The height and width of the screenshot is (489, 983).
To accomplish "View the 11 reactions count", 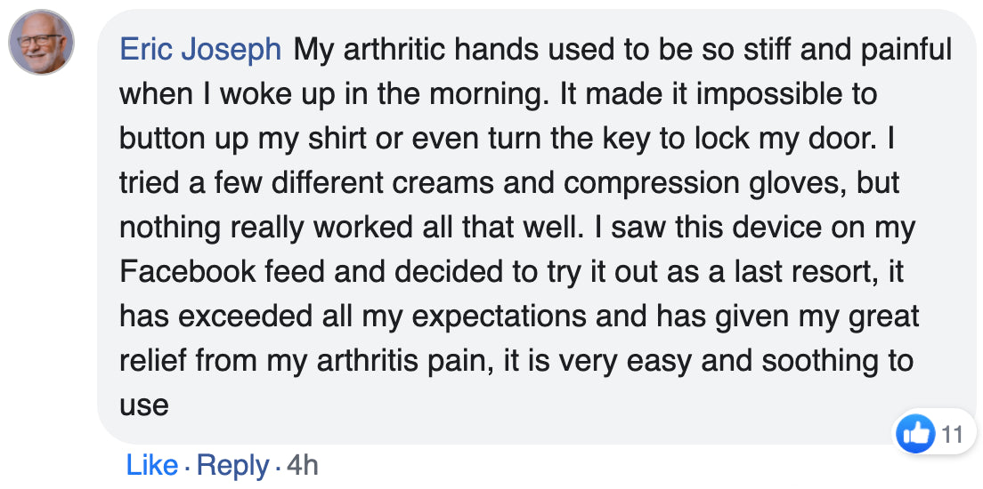I will 952,434.
